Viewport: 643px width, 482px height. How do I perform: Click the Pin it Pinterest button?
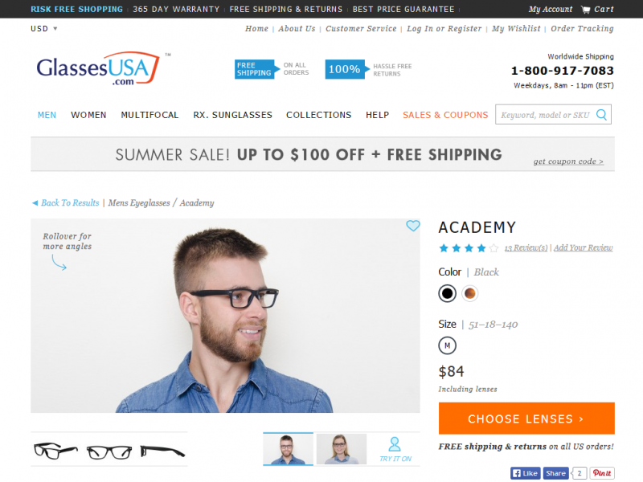click(x=602, y=473)
